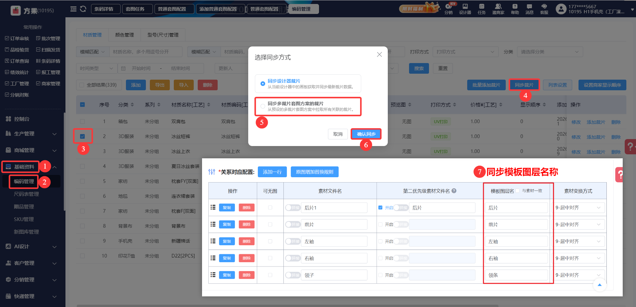Click the user avatar icon
636x307 pixels.
(x=561, y=9)
